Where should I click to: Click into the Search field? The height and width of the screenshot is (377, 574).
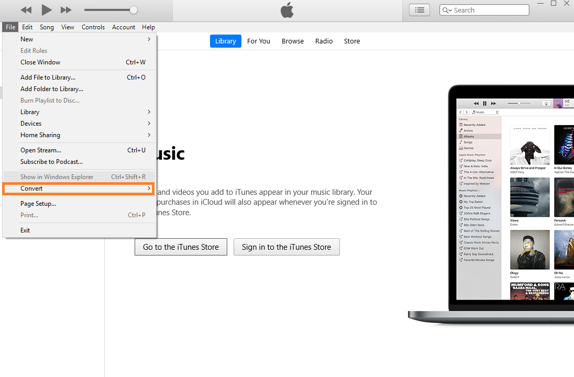click(x=484, y=10)
